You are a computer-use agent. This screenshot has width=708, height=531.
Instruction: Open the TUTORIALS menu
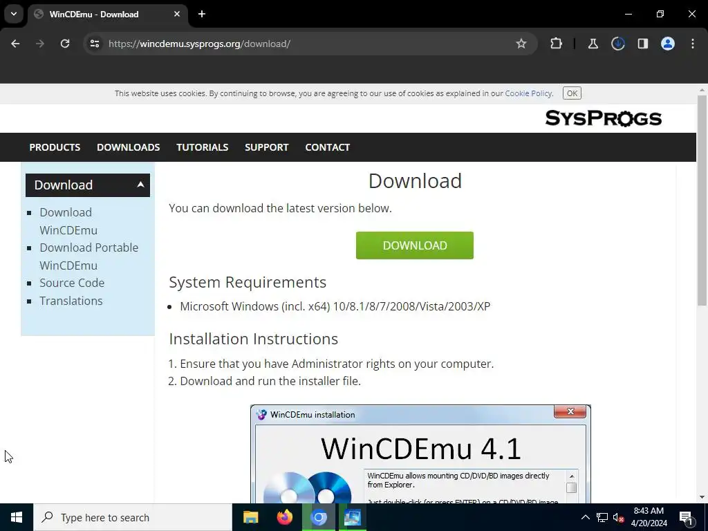203,147
